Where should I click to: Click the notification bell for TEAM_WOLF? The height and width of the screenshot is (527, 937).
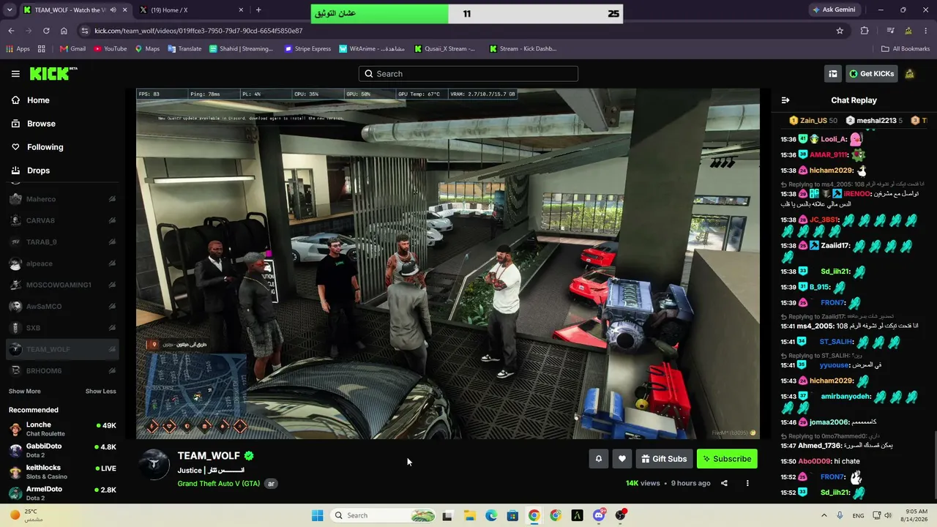599,459
